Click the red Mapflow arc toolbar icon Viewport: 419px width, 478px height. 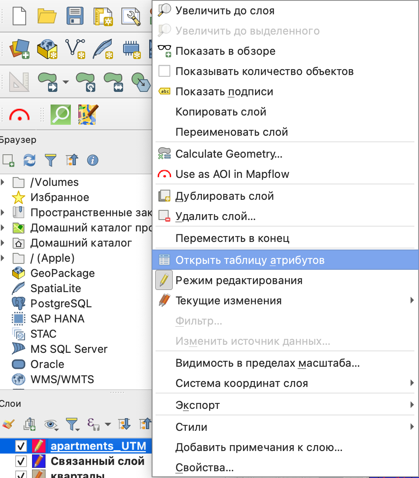click(19, 114)
